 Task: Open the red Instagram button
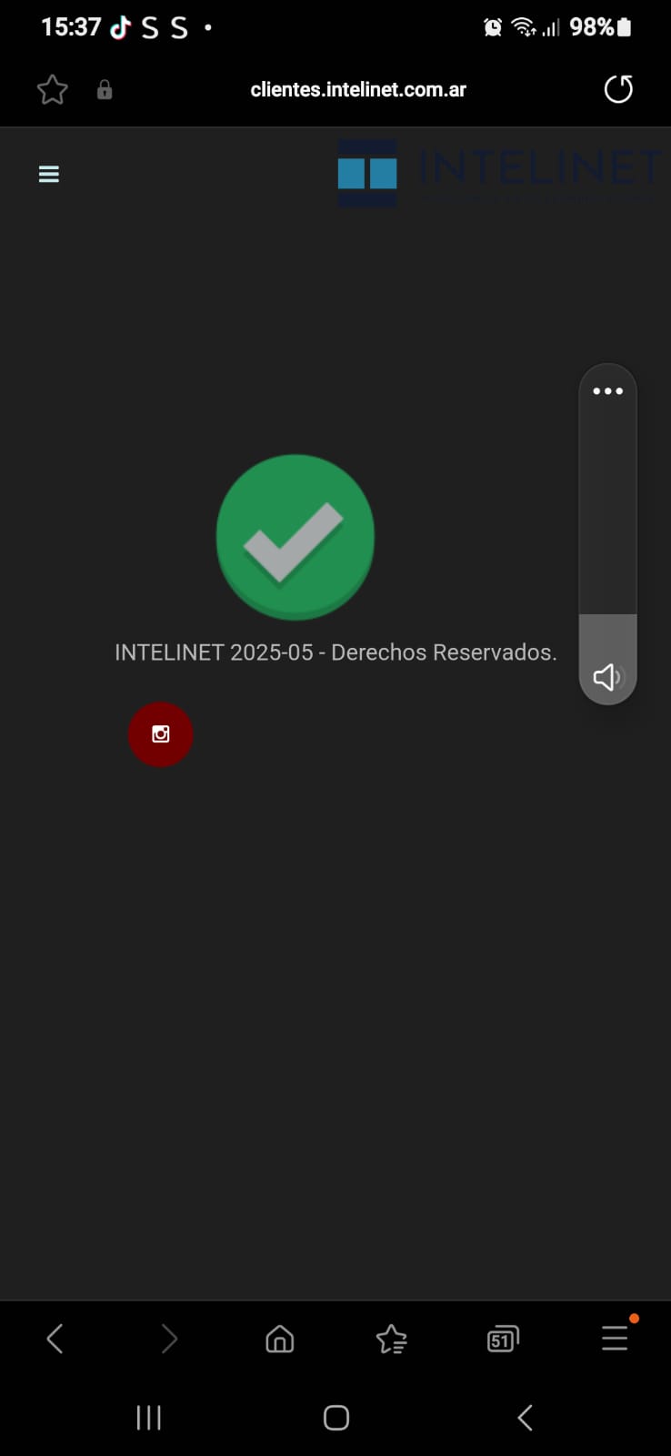(x=160, y=734)
